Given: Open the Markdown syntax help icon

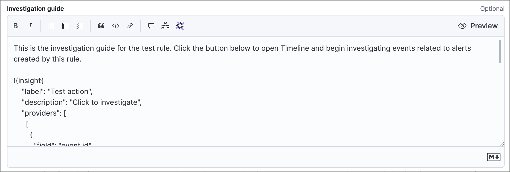Looking at the screenshot, I should 494,157.
